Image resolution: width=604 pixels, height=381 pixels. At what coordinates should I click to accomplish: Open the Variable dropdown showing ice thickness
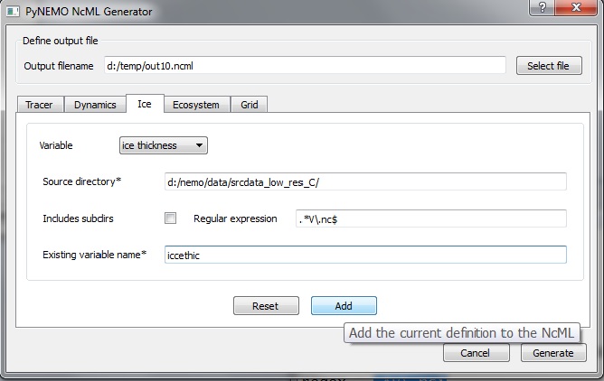click(x=164, y=145)
